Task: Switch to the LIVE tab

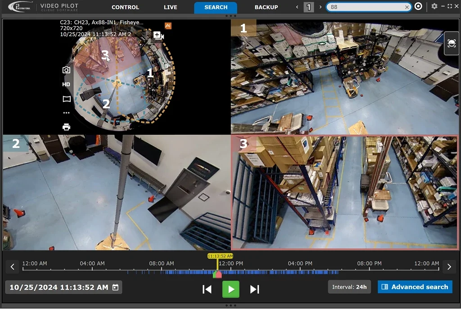Action: (170, 7)
